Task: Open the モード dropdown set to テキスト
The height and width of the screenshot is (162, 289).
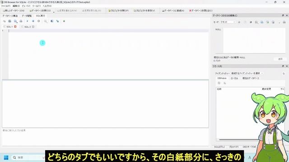Action: (x=228, y=22)
